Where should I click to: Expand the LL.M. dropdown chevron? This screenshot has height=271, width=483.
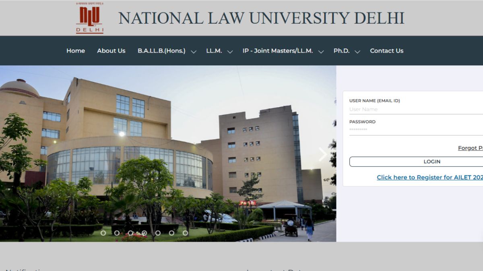tap(230, 51)
